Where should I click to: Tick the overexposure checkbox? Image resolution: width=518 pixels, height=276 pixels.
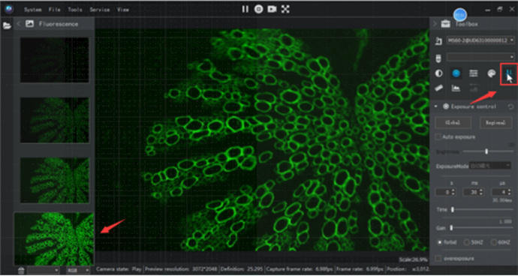pyautogui.click(x=438, y=259)
